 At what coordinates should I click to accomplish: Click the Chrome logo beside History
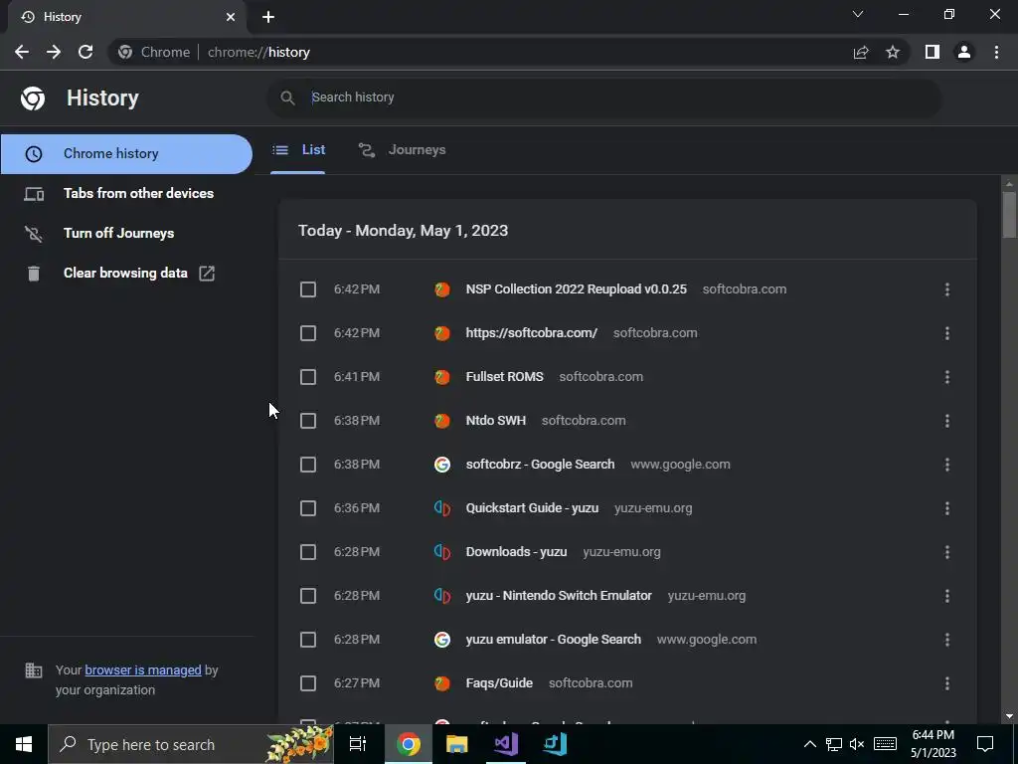[33, 98]
